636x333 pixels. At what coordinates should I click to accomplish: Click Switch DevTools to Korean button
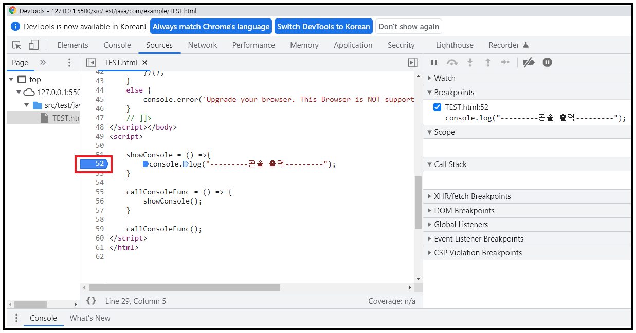323,27
